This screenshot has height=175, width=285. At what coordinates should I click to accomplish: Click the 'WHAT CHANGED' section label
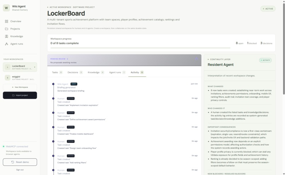[x=215, y=87]
